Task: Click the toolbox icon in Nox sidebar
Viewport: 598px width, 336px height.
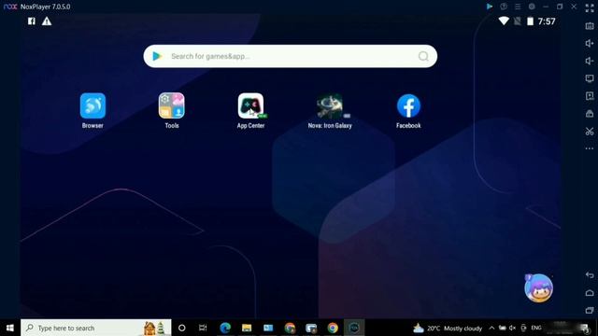Action: 590,114
